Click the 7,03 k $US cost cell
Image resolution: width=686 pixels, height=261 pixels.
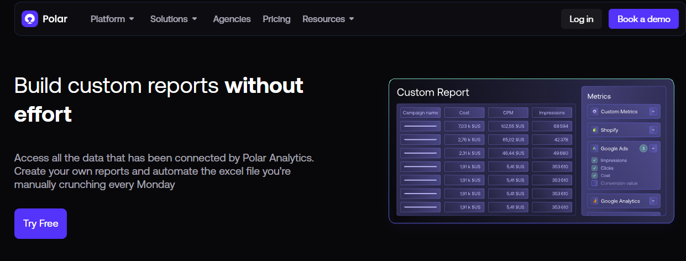[464, 126]
